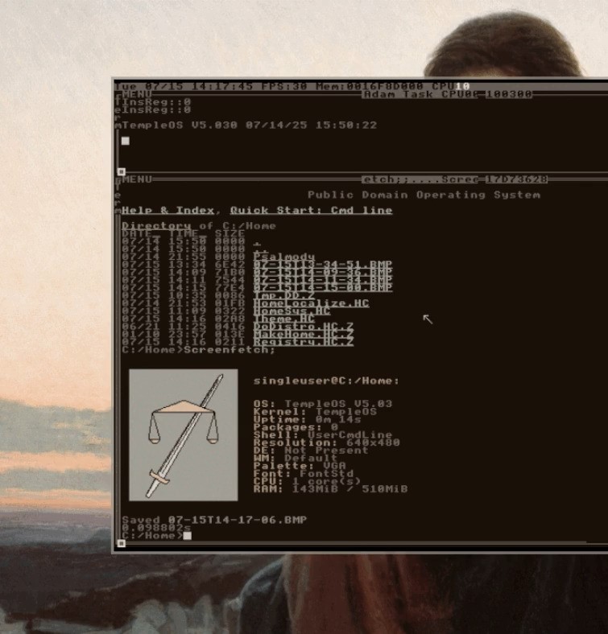608x634 pixels.
Task: Open file 07-15T13-34-51.BMP
Action: click(x=322, y=265)
